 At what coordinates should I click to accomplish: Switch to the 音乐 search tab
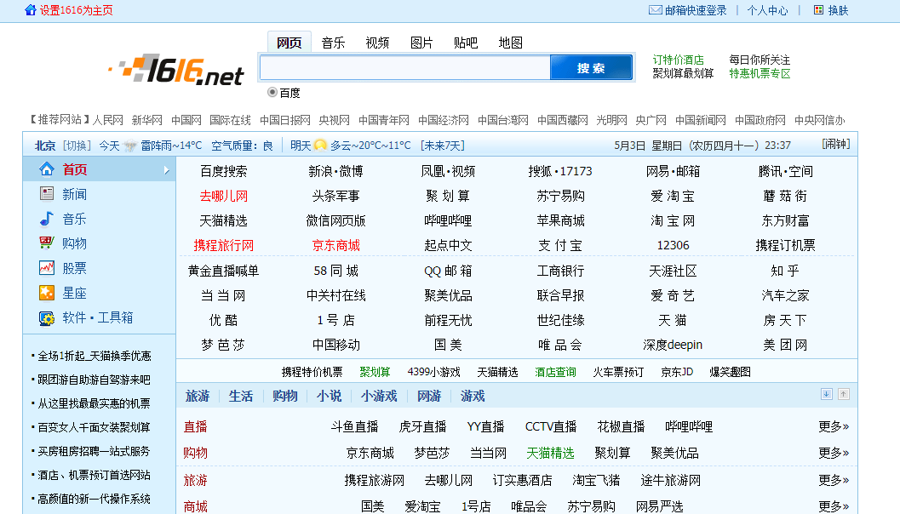(333, 43)
